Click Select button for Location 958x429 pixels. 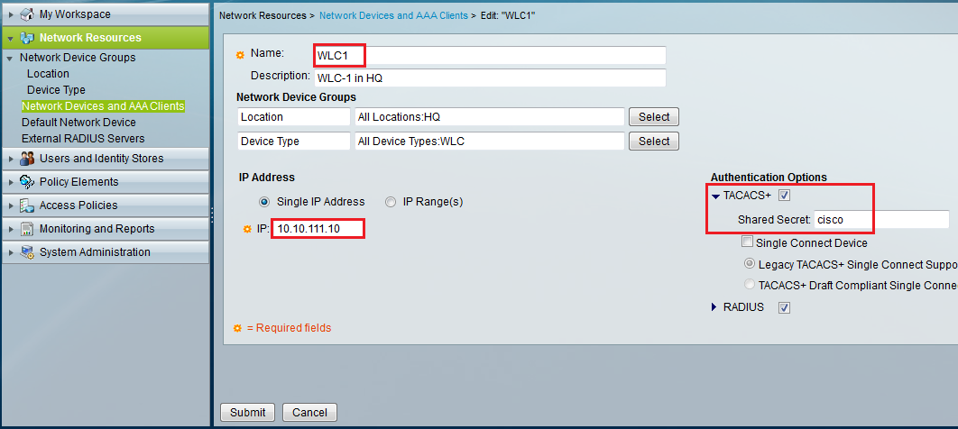tap(654, 117)
